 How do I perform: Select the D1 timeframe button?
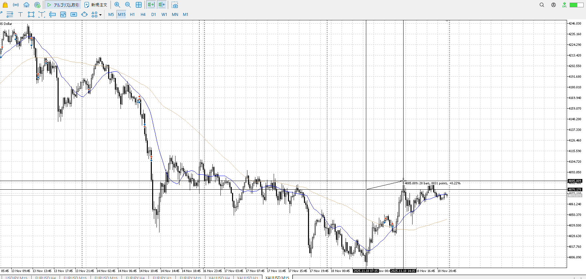(153, 14)
